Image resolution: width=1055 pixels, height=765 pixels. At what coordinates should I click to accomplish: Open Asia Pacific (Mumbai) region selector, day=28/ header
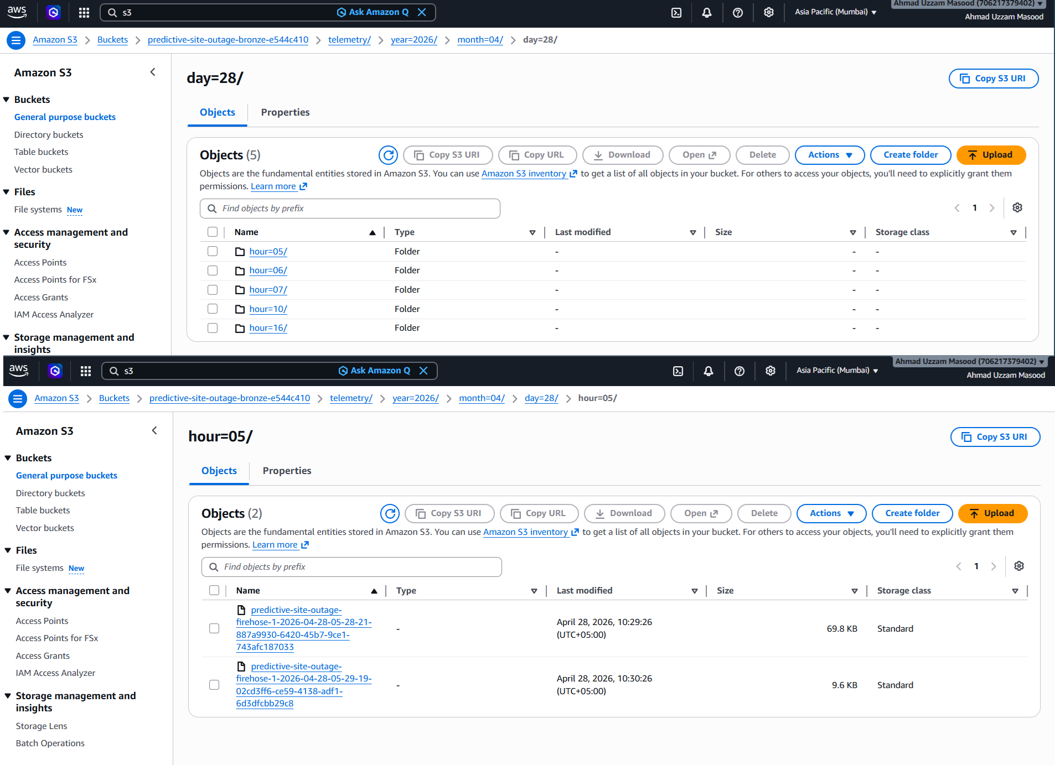coord(836,12)
